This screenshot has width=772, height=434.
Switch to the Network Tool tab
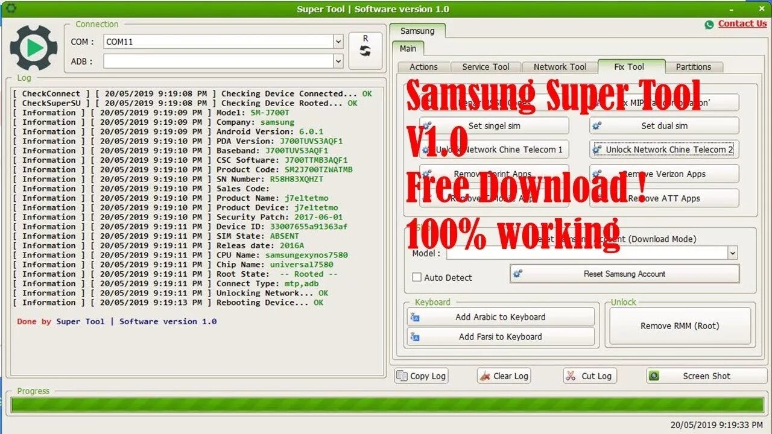click(560, 67)
